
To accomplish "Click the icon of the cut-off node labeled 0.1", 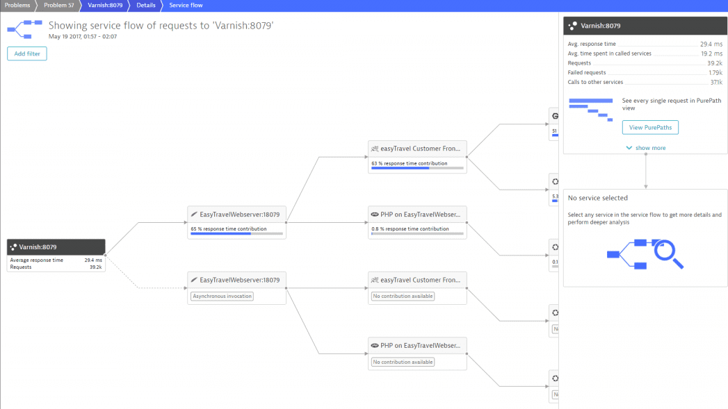I will 555,247.
